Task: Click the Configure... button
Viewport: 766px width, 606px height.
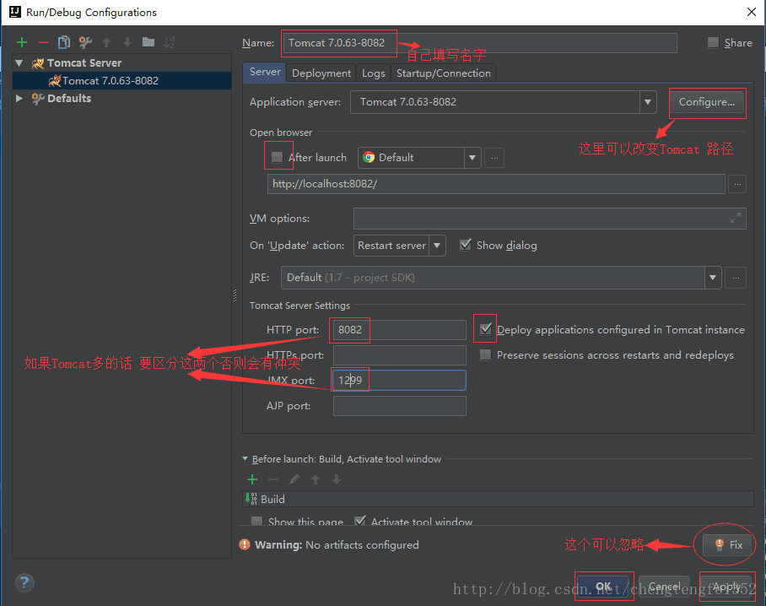Action: 706,102
